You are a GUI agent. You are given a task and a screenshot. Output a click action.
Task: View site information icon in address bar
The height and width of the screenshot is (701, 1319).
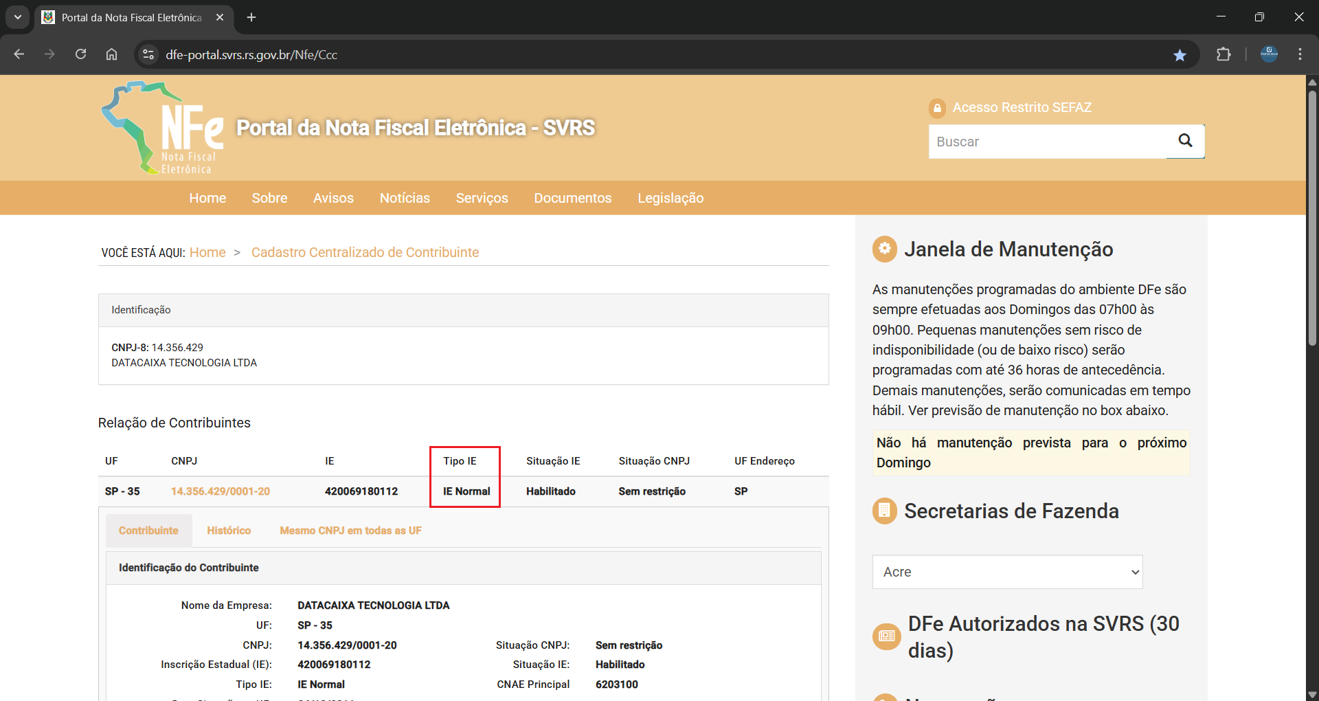coord(148,55)
